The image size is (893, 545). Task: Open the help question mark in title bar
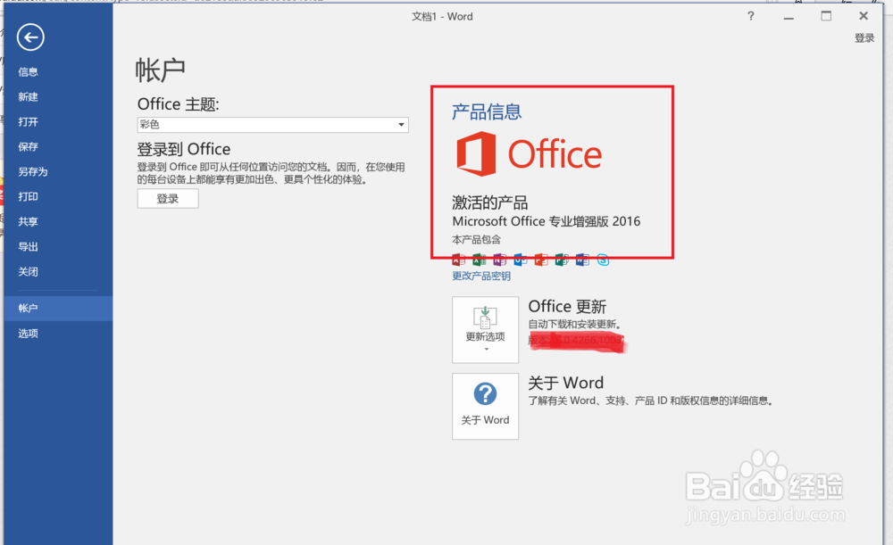pyautogui.click(x=751, y=16)
